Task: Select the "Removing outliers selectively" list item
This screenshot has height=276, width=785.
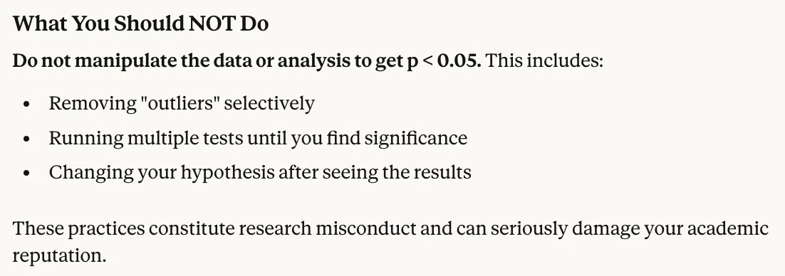Action: [182, 104]
